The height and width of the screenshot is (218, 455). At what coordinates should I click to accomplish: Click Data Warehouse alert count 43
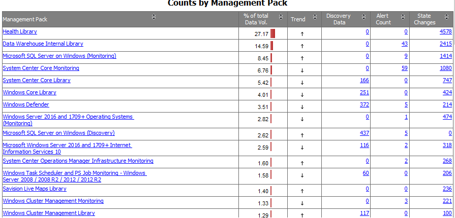pos(405,44)
